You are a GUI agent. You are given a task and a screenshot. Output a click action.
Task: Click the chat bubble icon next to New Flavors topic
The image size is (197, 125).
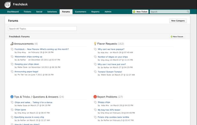[x=12, y=49]
